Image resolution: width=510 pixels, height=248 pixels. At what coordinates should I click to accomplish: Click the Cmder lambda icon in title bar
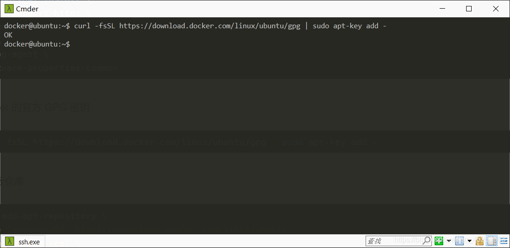(9, 9)
